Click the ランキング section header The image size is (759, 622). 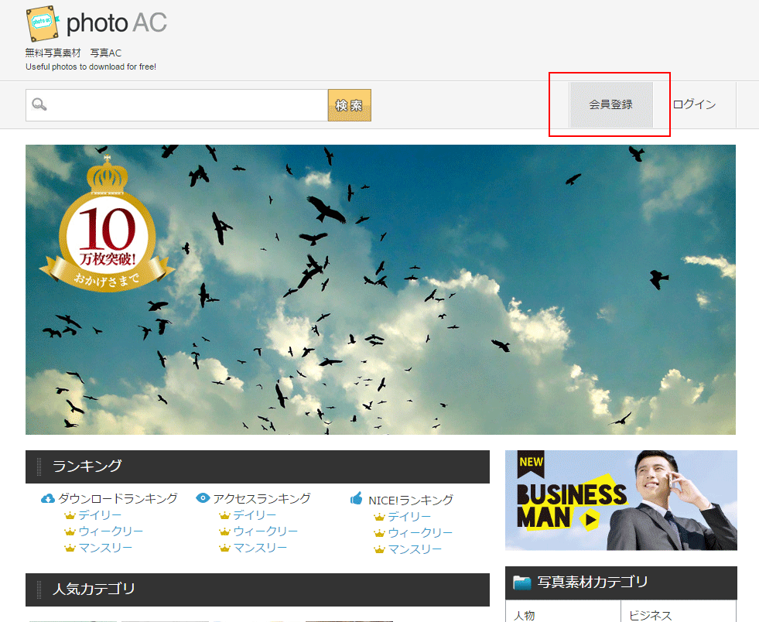(258, 466)
